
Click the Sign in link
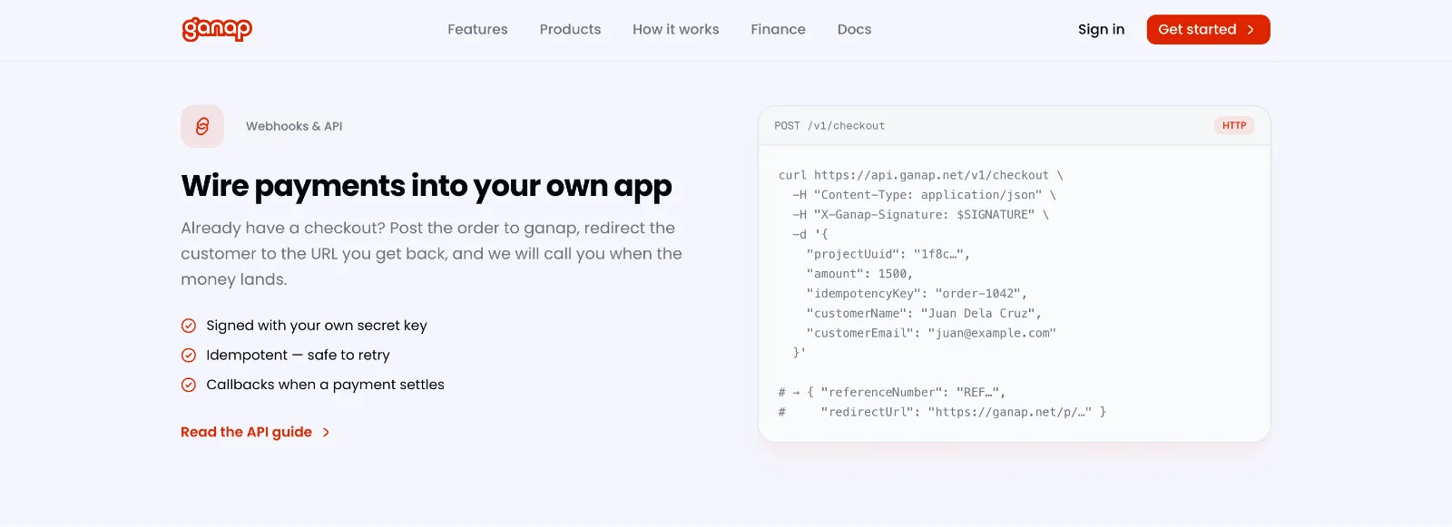tap(1101, 29)
